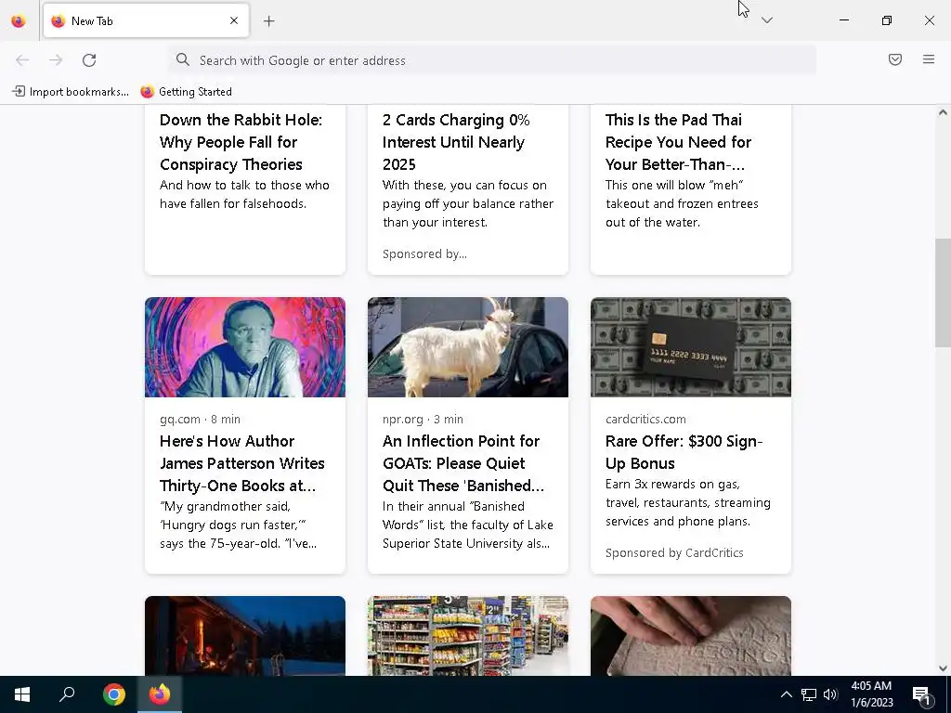Click Sponsored by CardCritics text

point(674,552)
